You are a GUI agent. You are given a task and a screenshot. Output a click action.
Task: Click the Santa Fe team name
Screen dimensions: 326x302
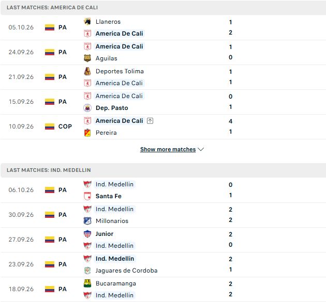[x=108, y=196]
